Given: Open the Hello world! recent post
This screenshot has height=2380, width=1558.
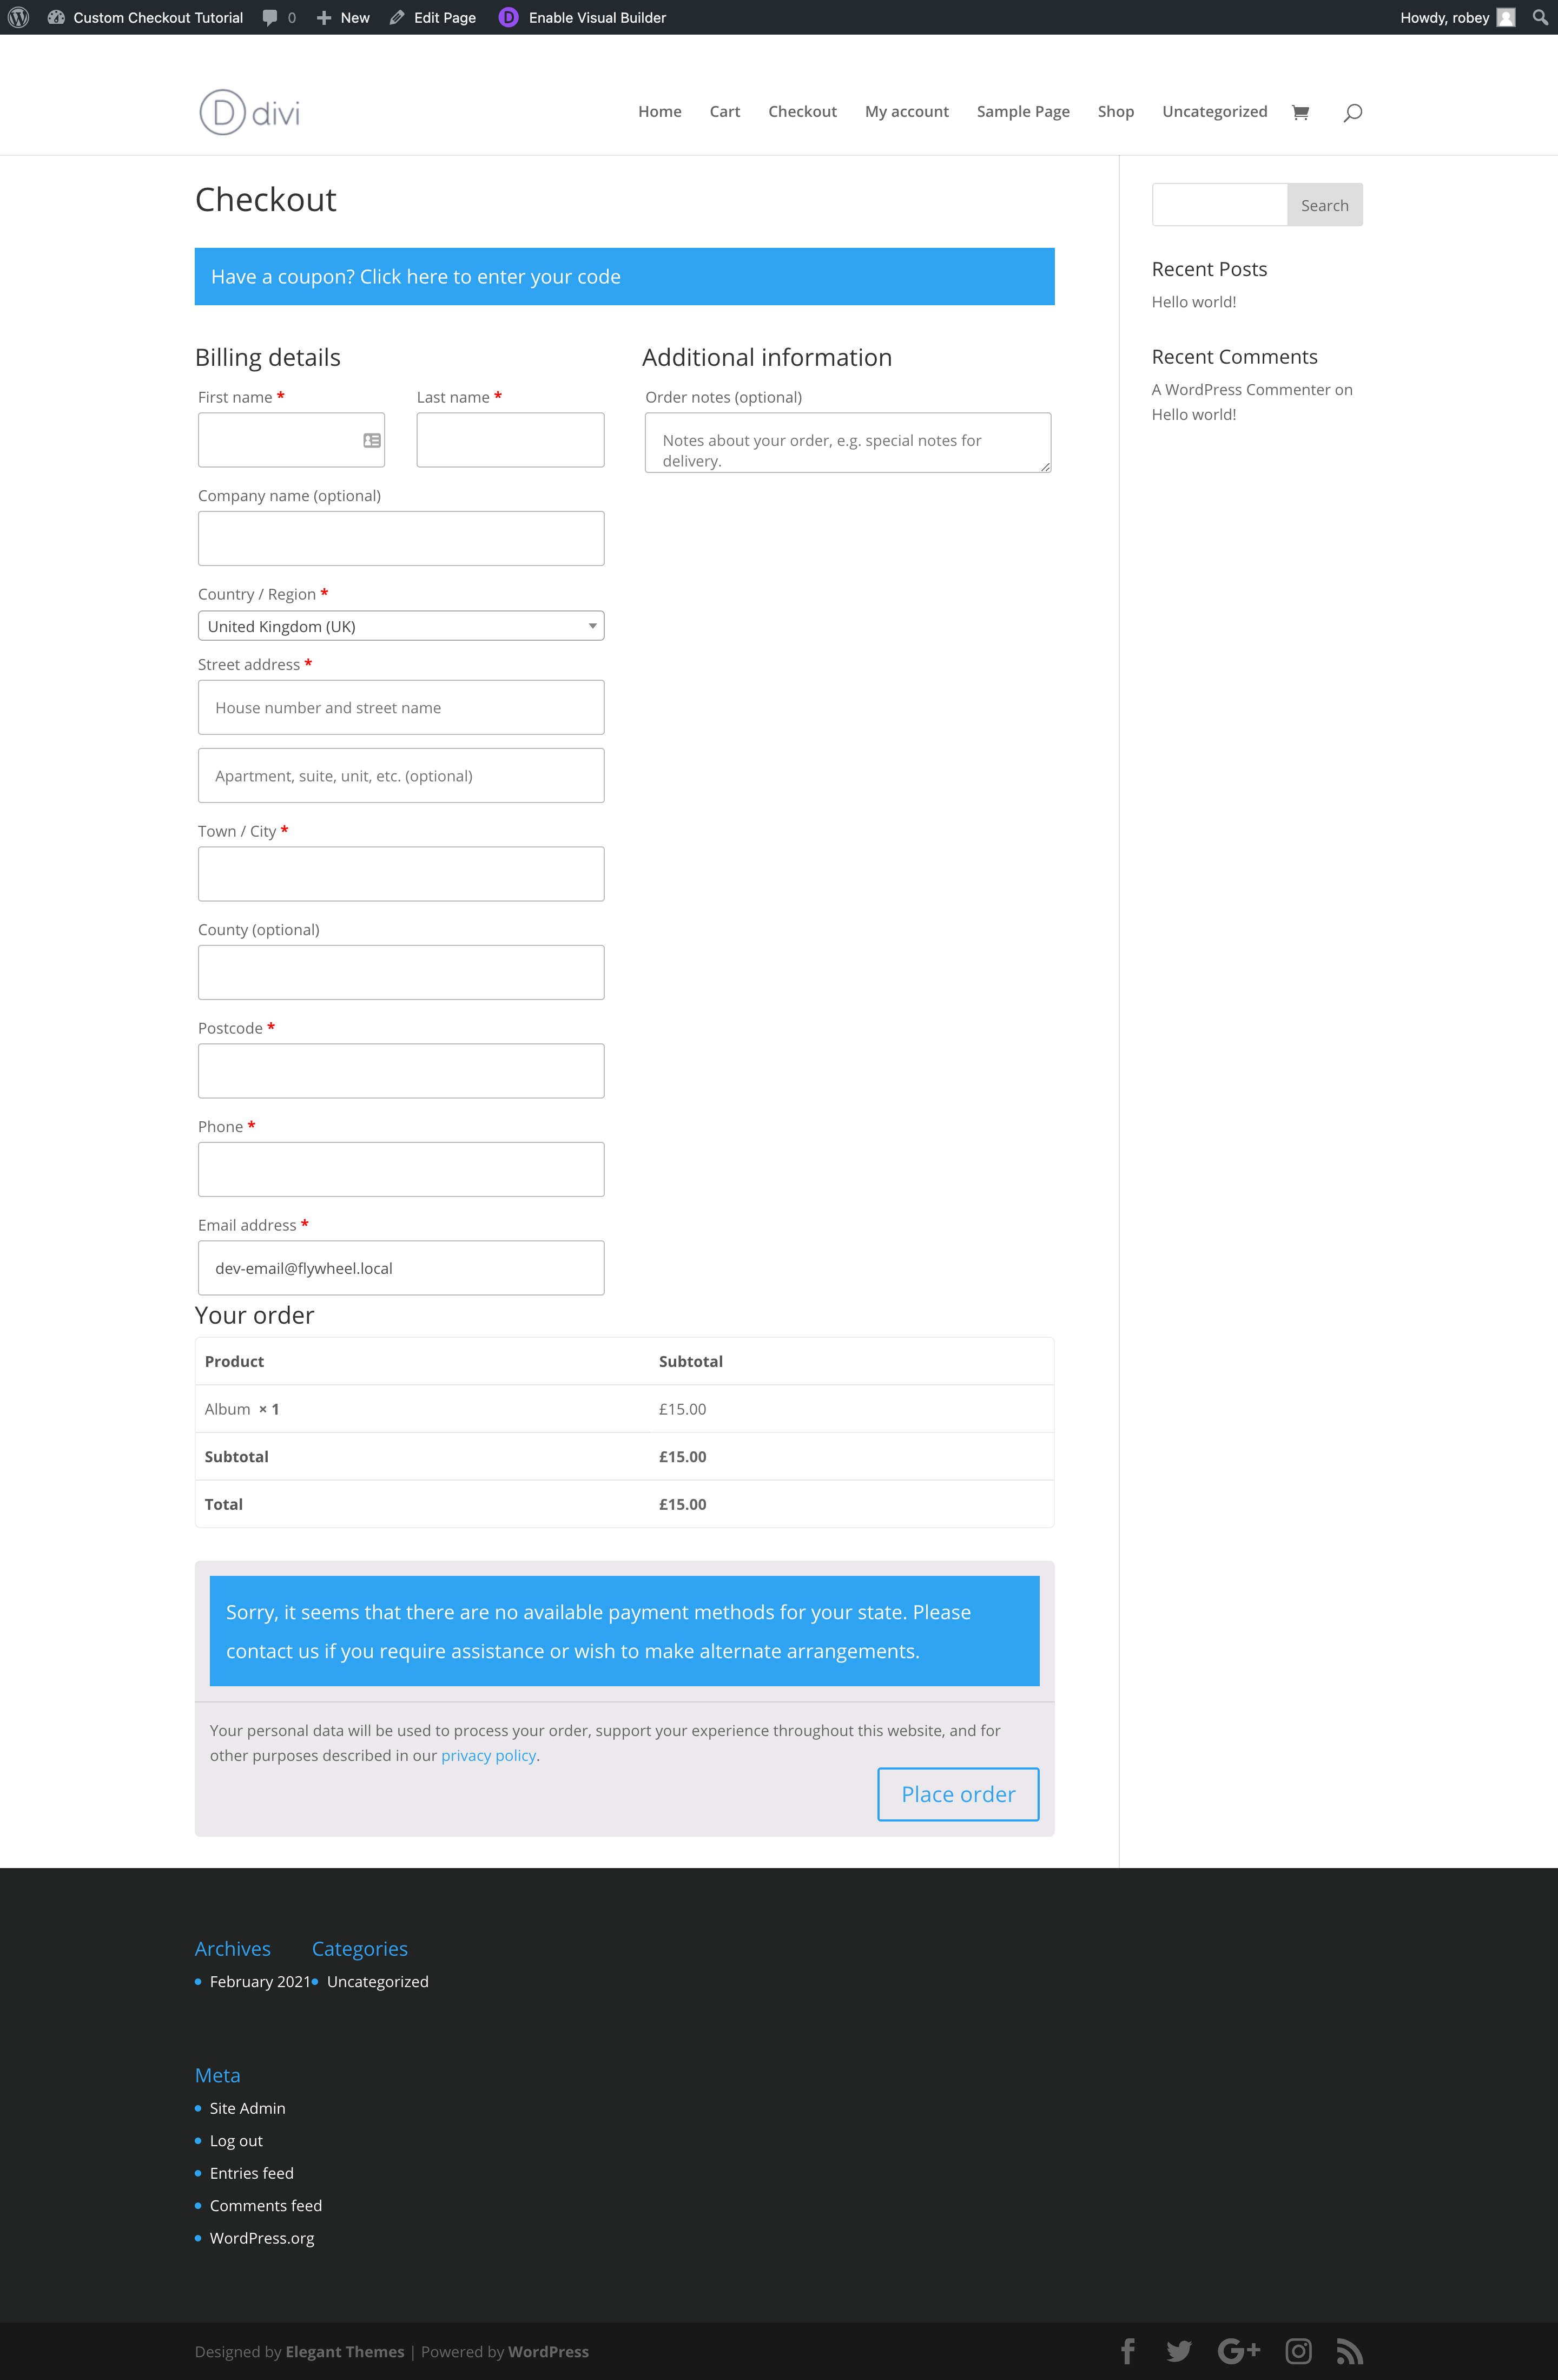Looking at the screenshot, I should (x=1193, y=302).
